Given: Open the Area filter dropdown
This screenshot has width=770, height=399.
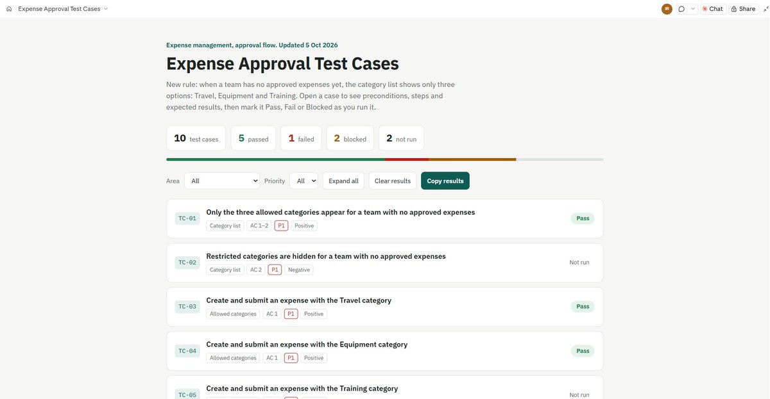Looking at the screenshot, I should coord(222,181).
